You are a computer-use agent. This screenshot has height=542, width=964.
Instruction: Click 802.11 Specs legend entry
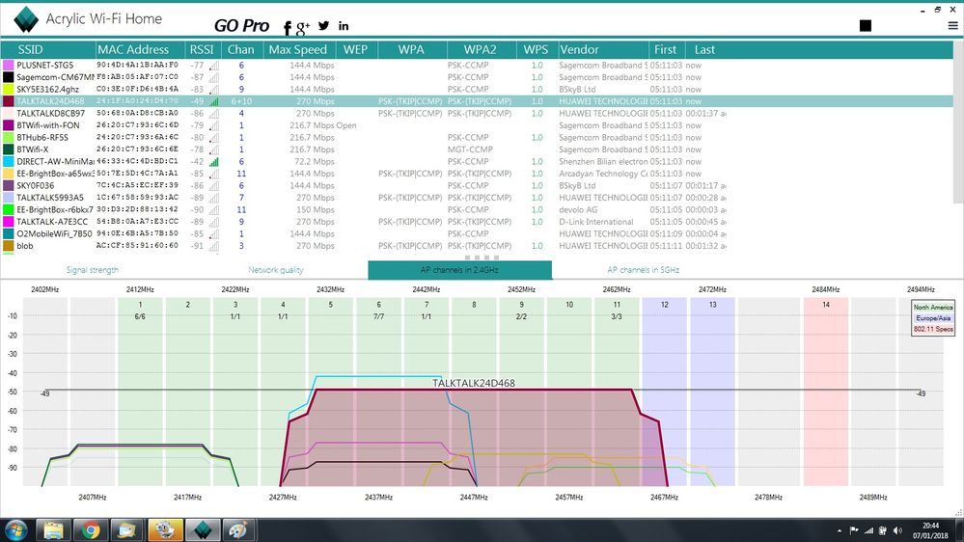click(x=933, y=330)
